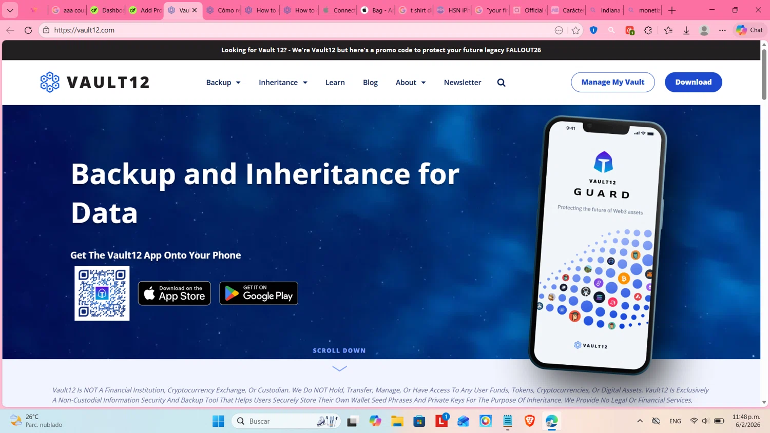Open the red extension with green badge

pos(630,30)
